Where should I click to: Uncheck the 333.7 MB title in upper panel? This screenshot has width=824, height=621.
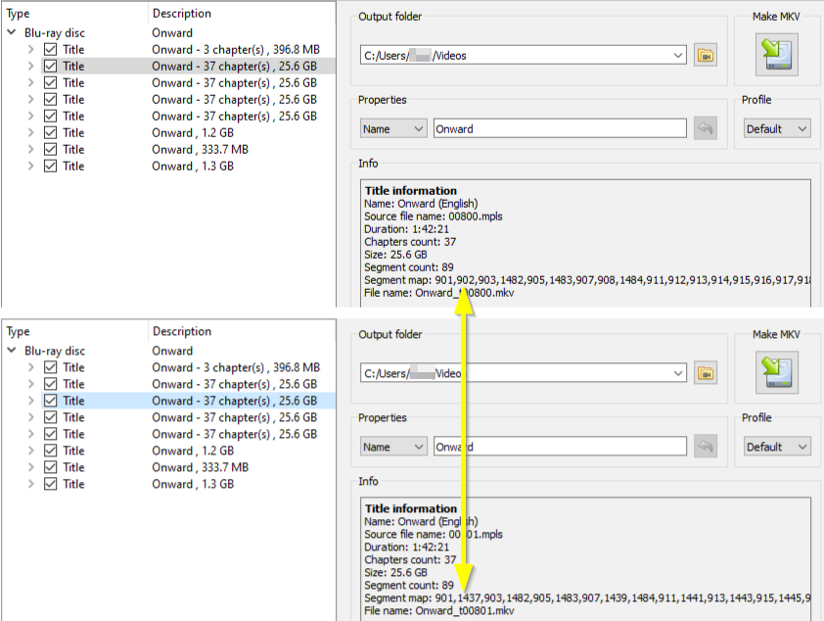(x=51, y=149)
